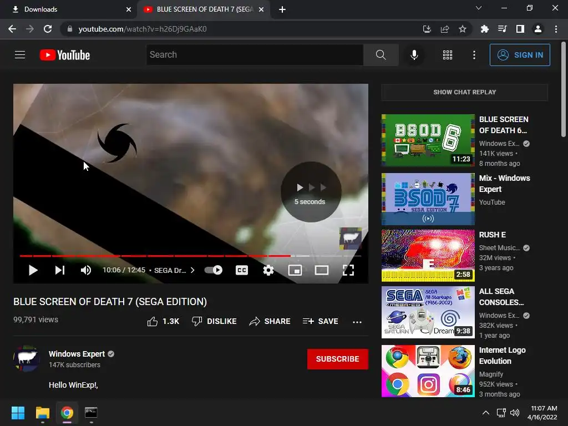Viewport: 568px width, 426px height.
Task: Save video to a playlist
Action: pyautogui.click(x=321, y=321)
